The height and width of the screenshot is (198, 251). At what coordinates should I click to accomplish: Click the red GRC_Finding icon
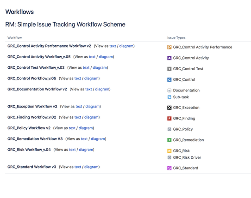pos(169,119)
